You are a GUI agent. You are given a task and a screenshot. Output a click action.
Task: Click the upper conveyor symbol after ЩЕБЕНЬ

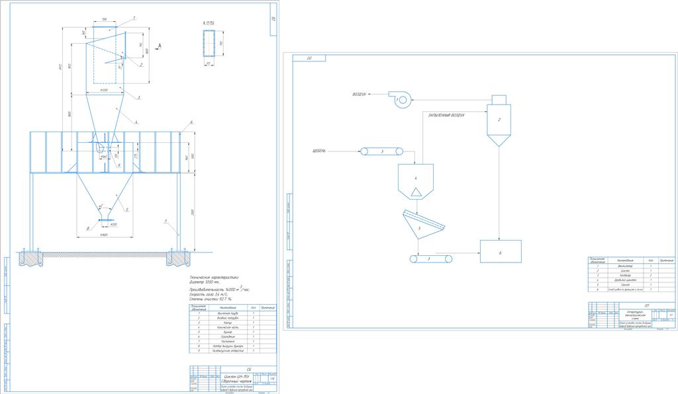pyautogui.click(x=379, y=152)
